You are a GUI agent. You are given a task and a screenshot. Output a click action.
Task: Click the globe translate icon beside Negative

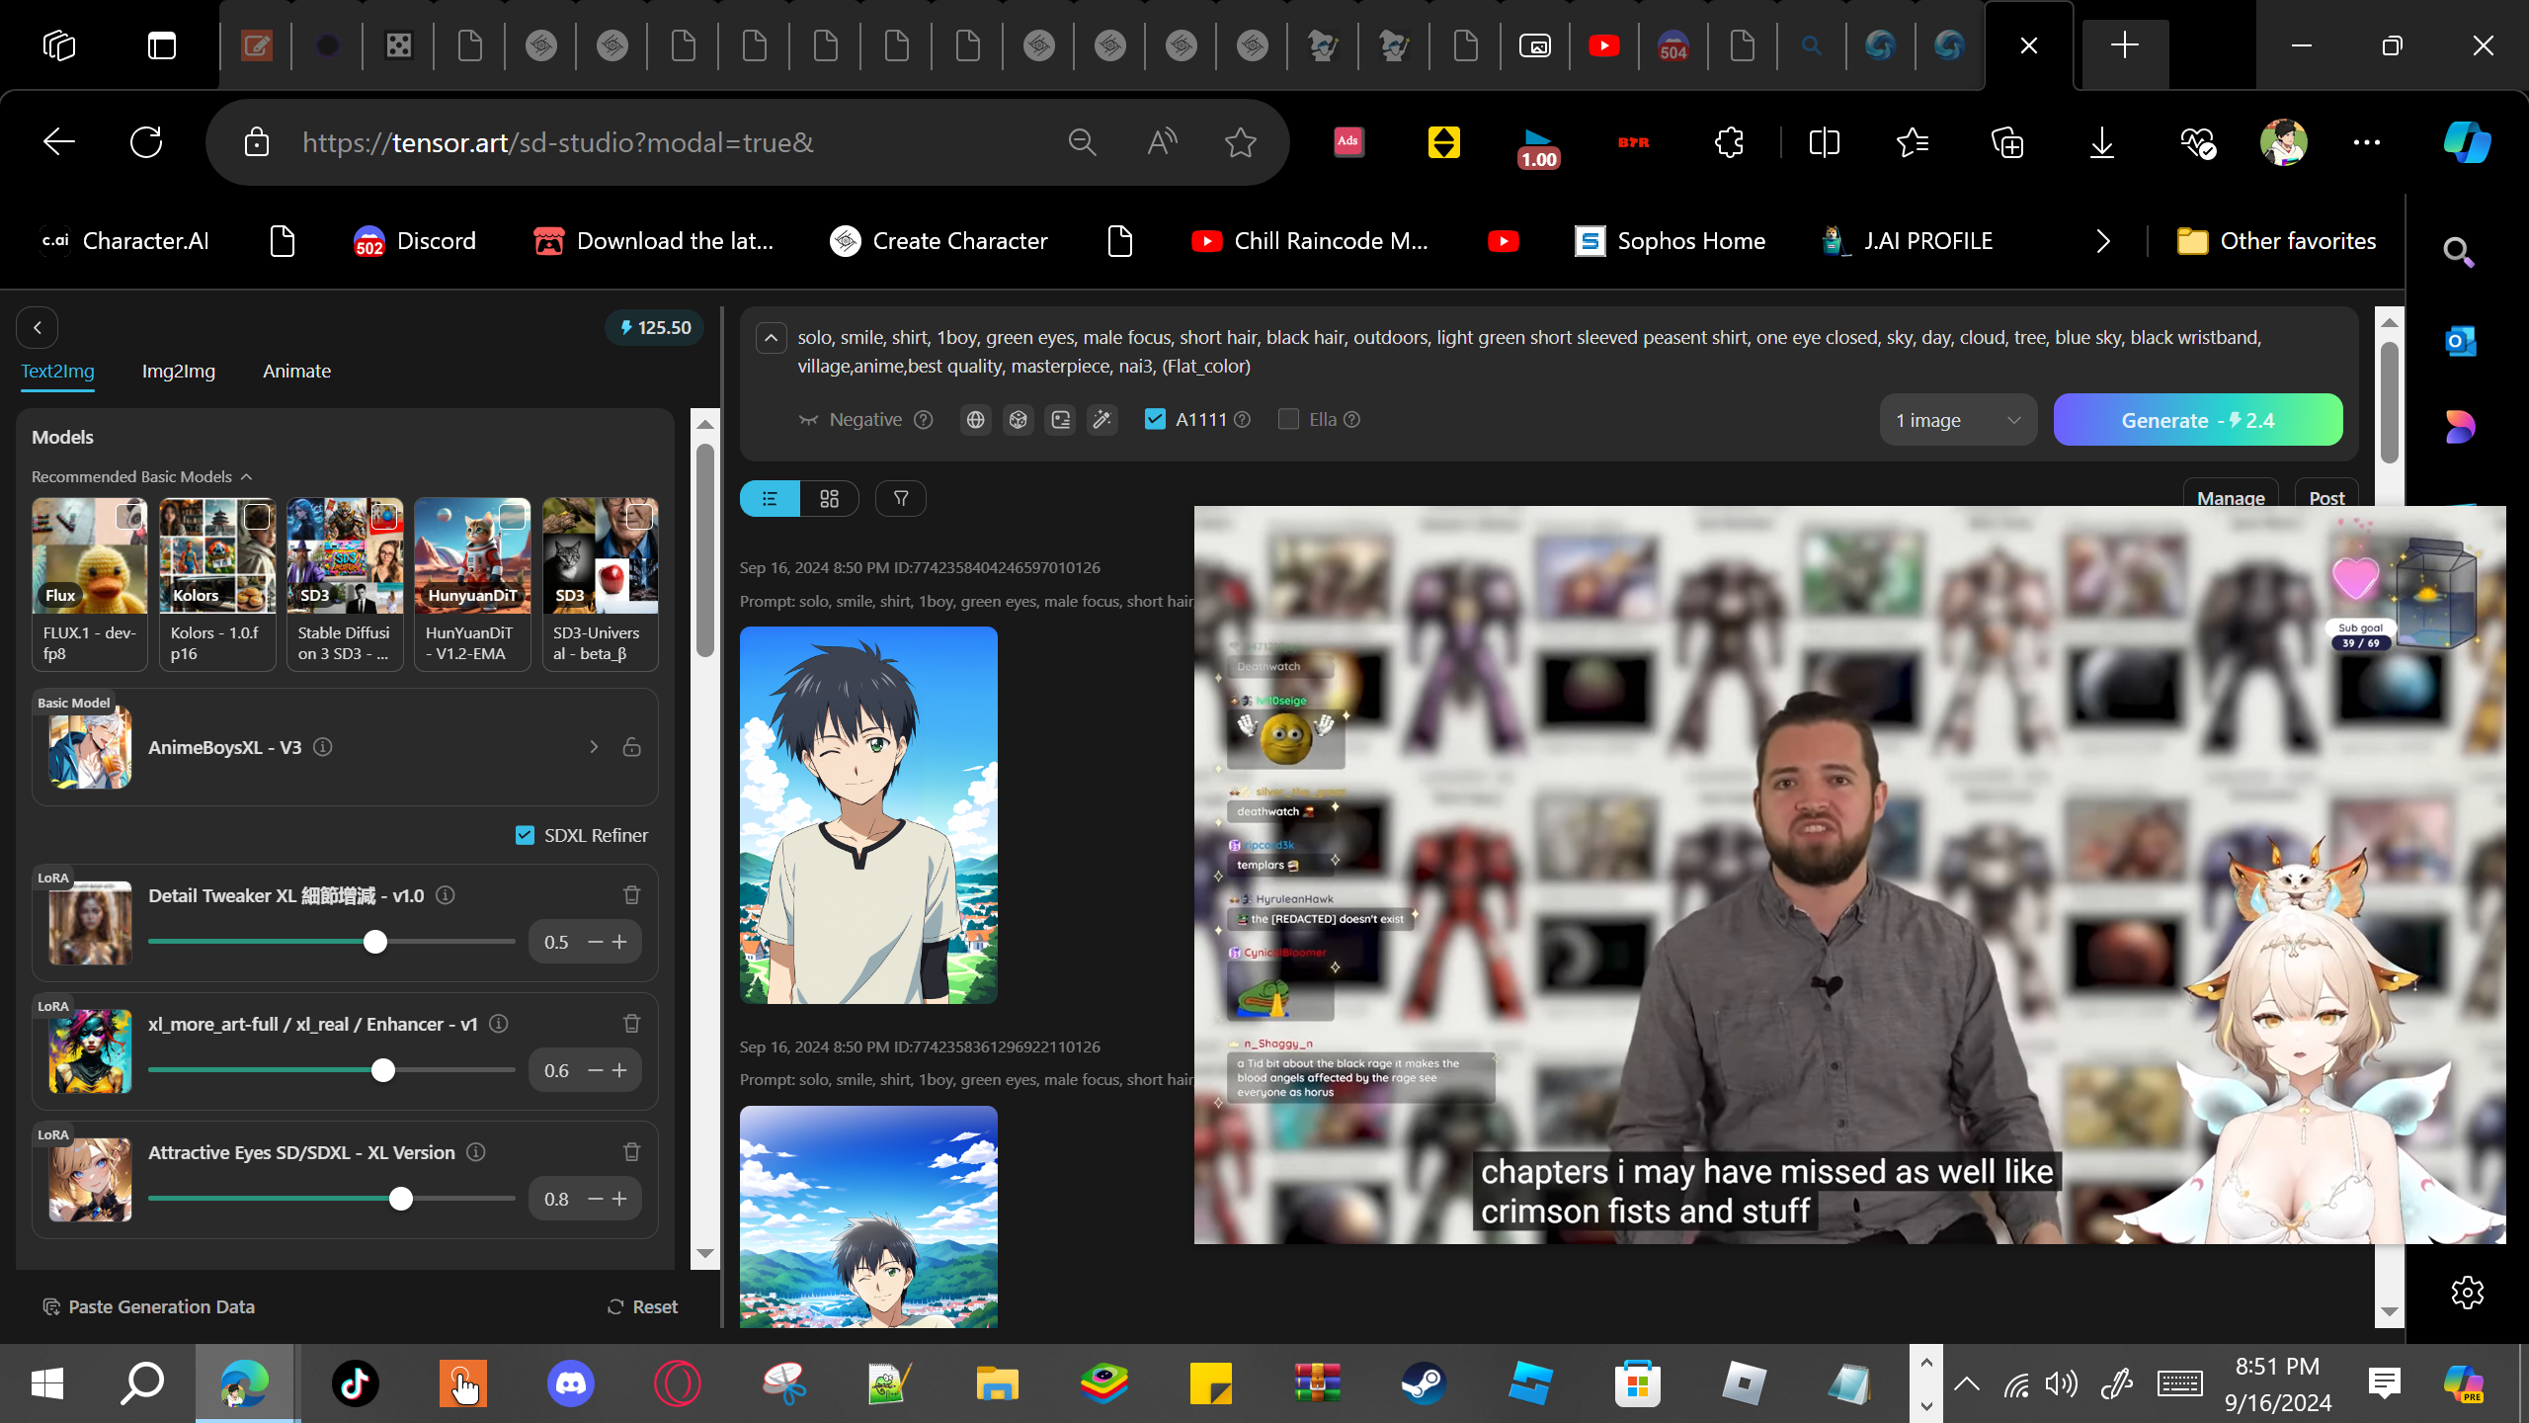976,420
